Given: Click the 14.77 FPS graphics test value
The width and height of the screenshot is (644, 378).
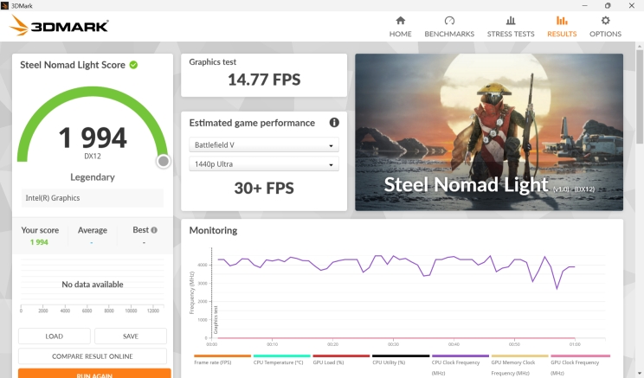Looking at the screenshot, I should [264, 80].
